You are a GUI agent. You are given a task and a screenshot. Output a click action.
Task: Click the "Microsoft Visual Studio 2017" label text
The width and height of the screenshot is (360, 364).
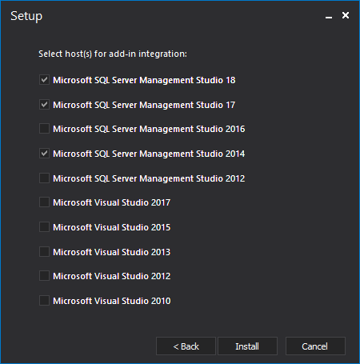[112, 202]
